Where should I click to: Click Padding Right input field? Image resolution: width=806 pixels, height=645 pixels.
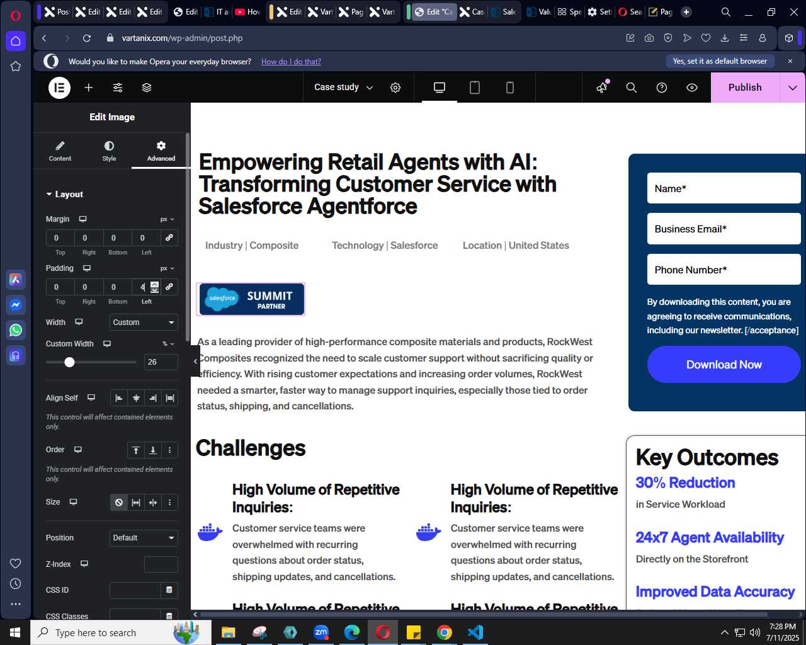click(x=89, y=287)
